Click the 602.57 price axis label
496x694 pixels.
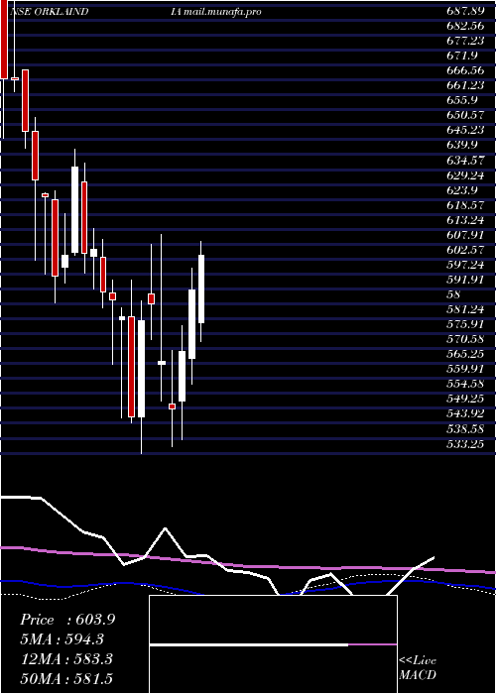point(465,250)
